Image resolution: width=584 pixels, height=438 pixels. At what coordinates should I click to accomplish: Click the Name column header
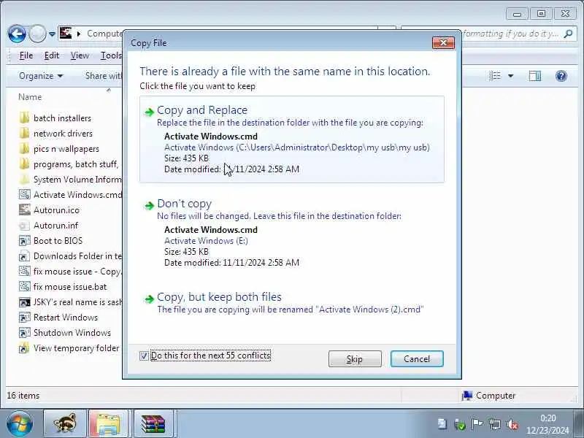click(30, 97)
